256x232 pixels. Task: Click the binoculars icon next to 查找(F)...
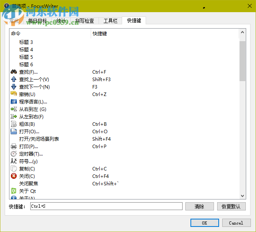coord(14,72)
